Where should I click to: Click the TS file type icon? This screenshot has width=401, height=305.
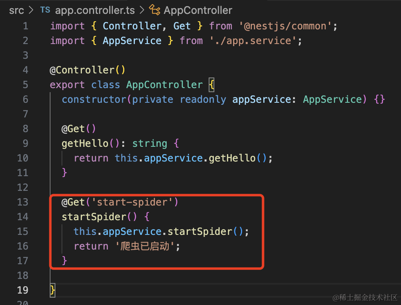(45, 10)
